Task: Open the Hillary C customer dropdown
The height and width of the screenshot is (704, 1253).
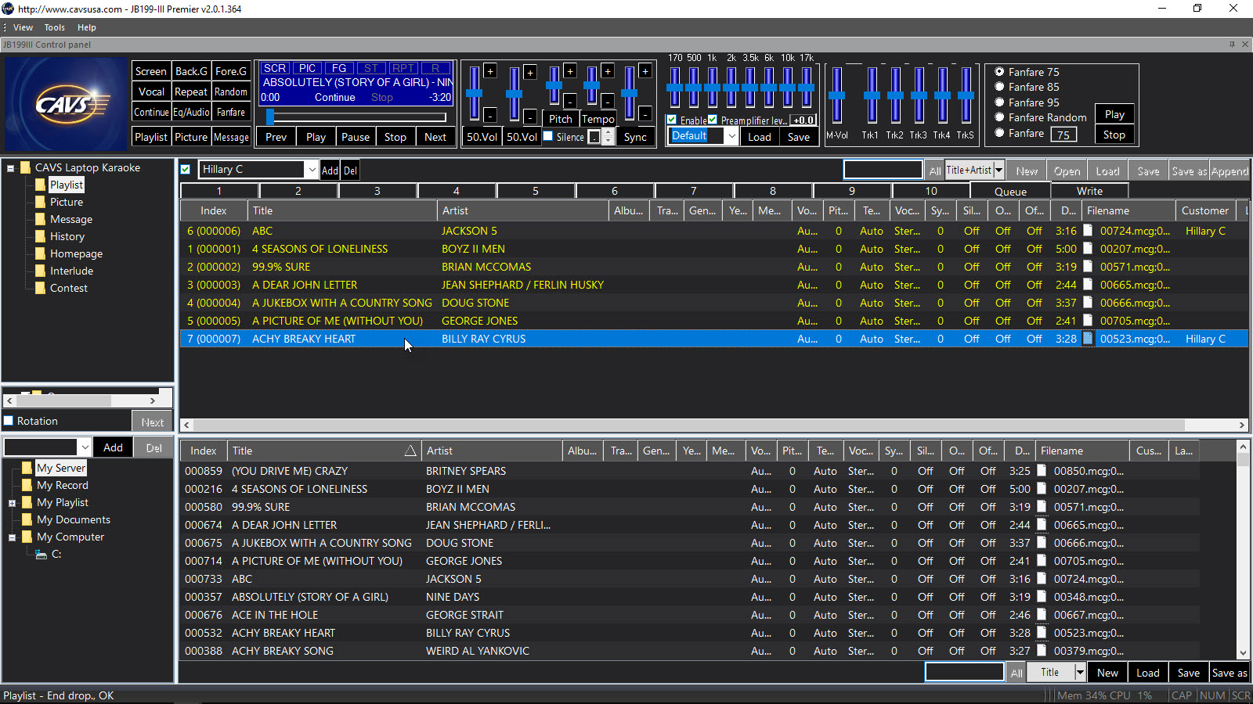Action: [x=312, y=170]
